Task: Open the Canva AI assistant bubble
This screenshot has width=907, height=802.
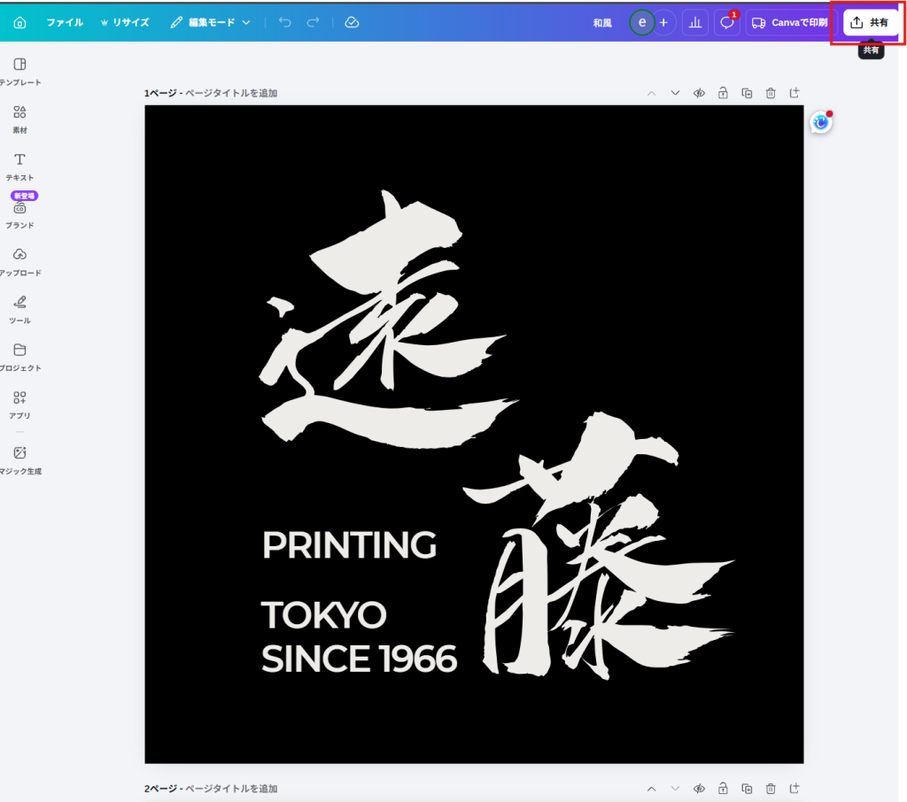Action: pos(821,123)
